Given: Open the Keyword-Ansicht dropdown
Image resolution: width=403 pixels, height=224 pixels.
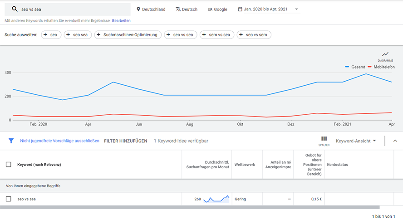Looking at the screenshot, I should coord(356,141).
